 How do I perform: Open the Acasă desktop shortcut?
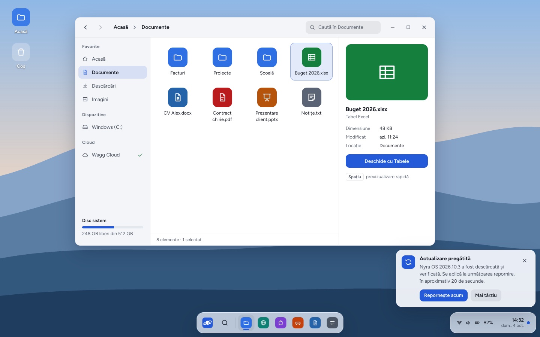click(x=21, y=21)
